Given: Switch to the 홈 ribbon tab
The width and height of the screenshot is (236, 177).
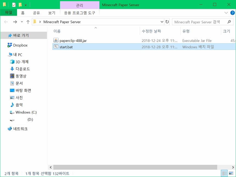Looking at the screenshot, I should (x=23, y=13).
